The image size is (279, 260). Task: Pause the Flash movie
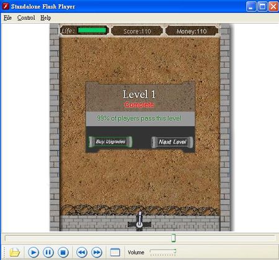pyautogui.click(x=48, y=252)
